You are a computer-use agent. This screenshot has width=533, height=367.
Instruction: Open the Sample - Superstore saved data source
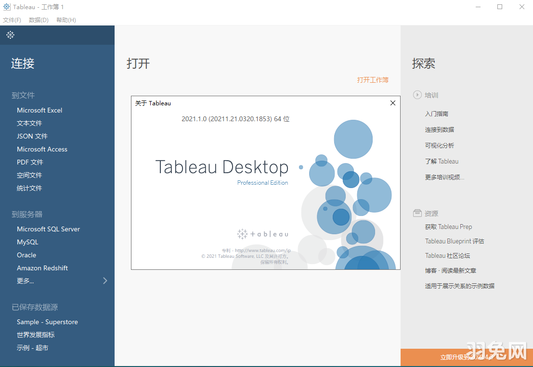point(47,322)
